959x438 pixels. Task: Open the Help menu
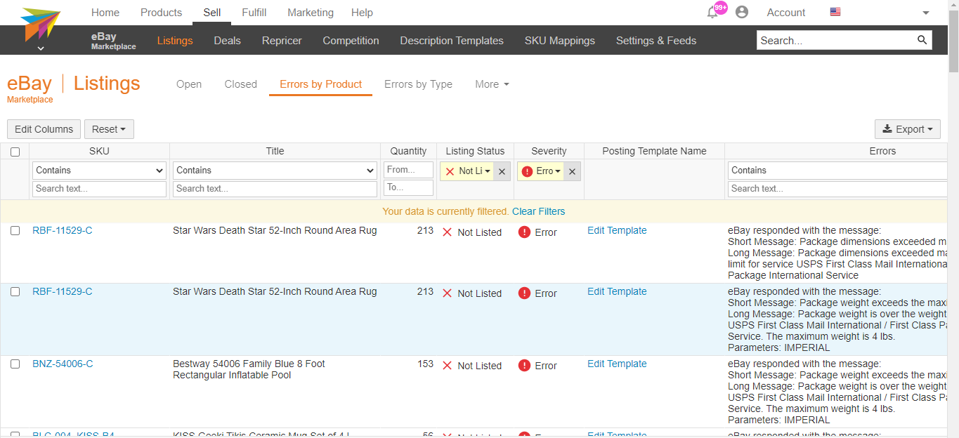[362, 13]
